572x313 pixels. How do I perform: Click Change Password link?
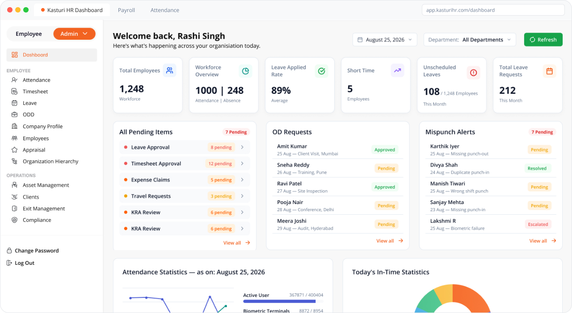(x=37, y=250)
